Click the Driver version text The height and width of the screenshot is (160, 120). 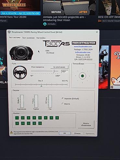pyautogui.click(x=83, y=57)
